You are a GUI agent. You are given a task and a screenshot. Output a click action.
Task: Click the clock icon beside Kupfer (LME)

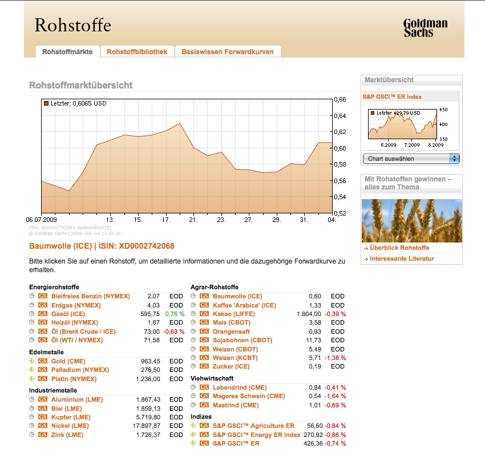(x=31, y=417)
